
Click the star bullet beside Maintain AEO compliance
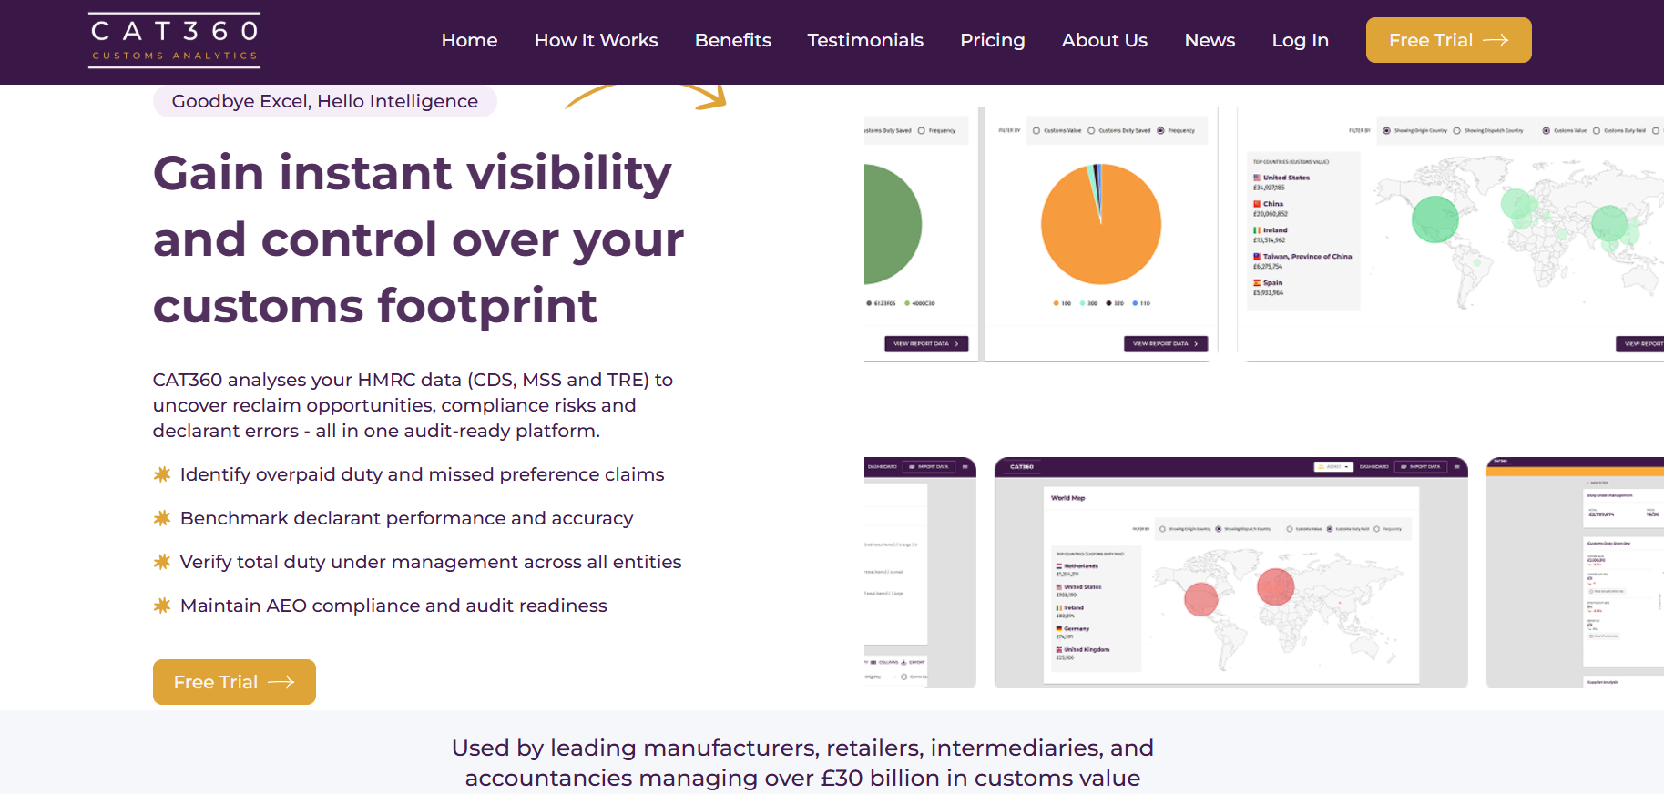[x=162, y=606]
